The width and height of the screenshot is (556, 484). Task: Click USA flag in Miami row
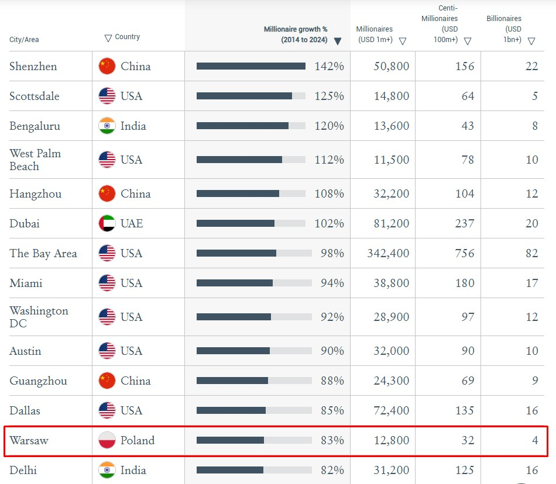(x=107, y=283)
